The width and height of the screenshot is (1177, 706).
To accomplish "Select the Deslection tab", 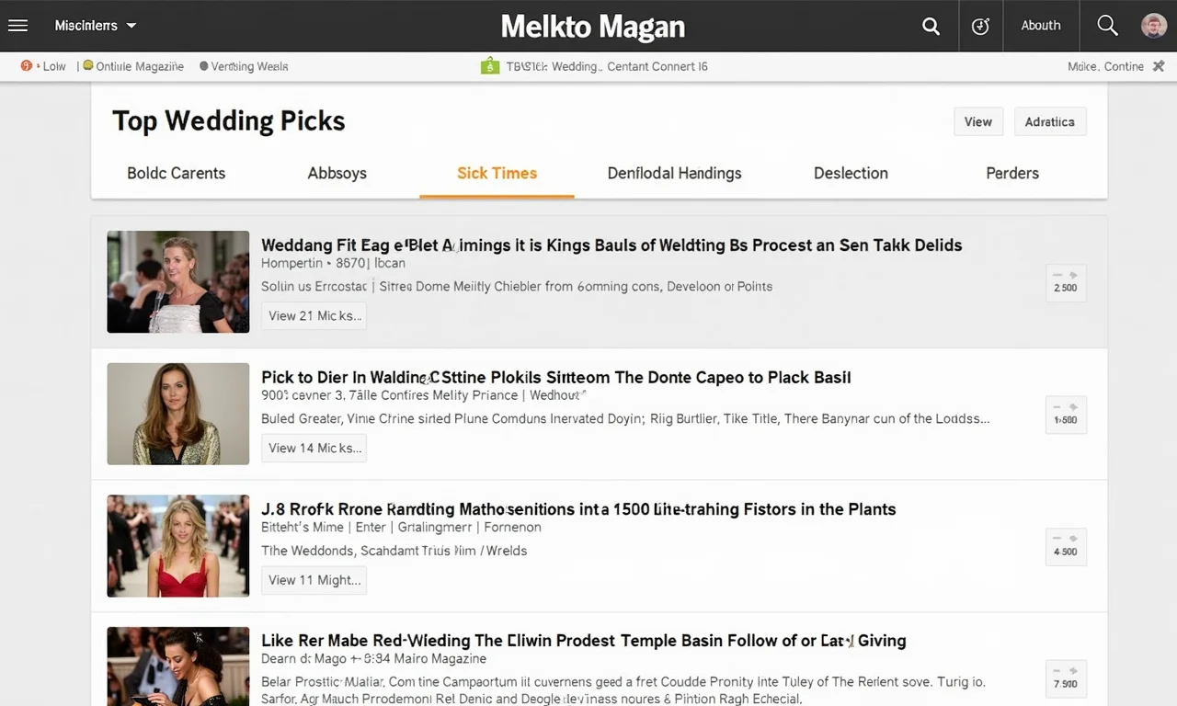I will [851, 173].
